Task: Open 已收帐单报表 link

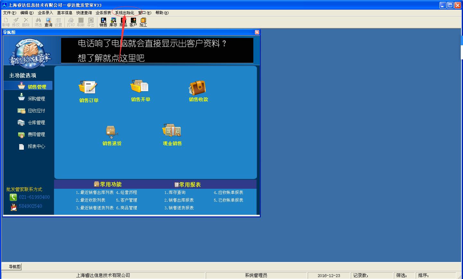Action: pyautogui.click(x=229, y=200)
